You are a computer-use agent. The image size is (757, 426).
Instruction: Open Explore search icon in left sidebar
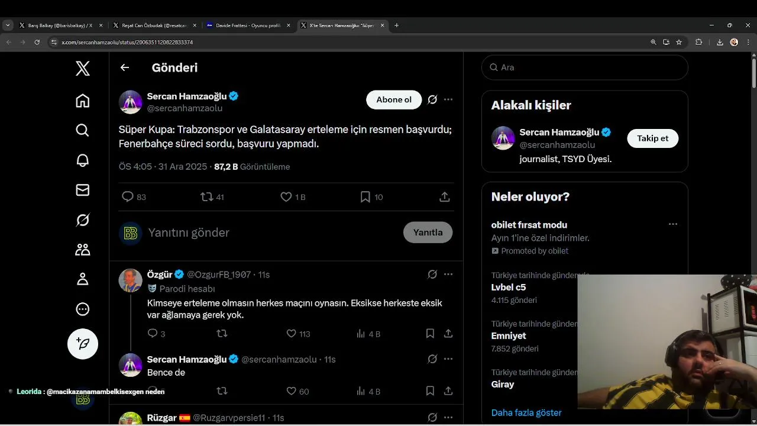[x=83, y=130]
